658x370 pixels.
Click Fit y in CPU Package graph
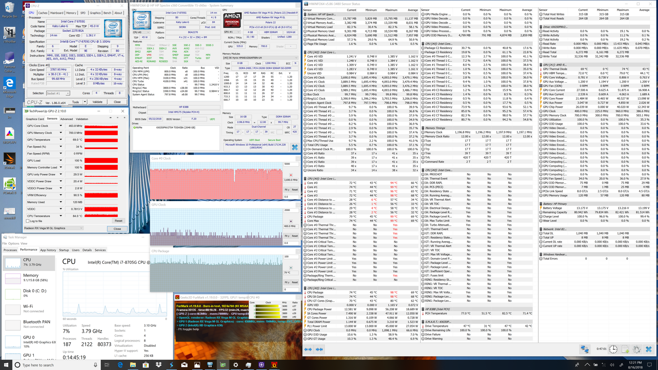click(287, 283)
